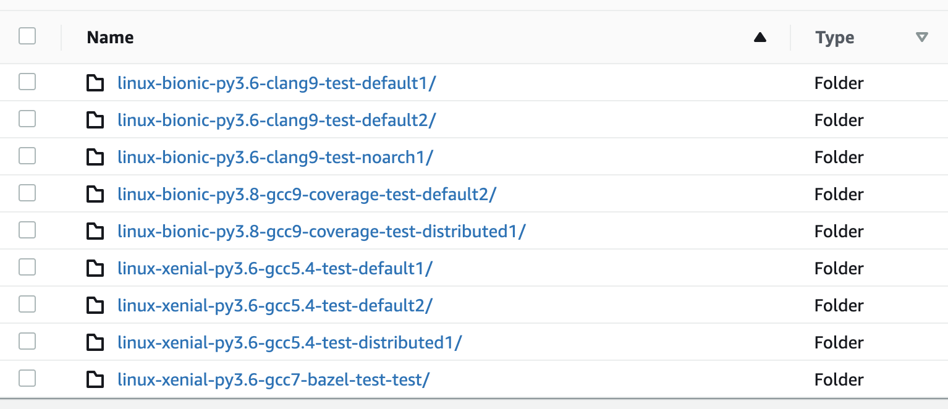Open linux-xenial-py3.6-gcc5.4-test-default1 folder link
This screenshot has width=948, height=409.
click(275, 268)
